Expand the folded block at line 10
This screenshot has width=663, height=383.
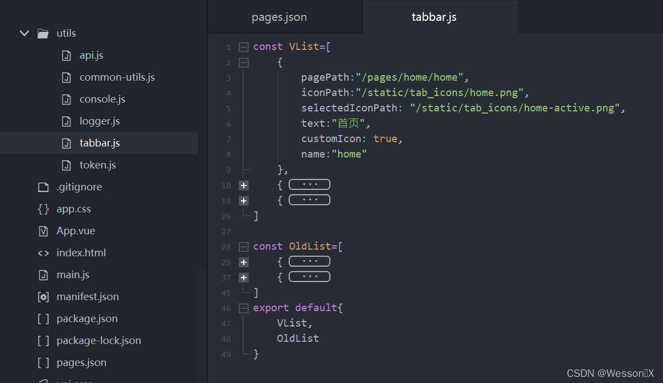(x=244, y=185)
